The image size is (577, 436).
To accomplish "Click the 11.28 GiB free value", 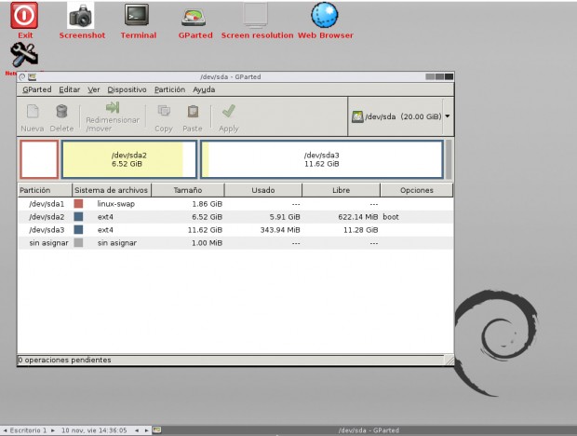I will click(x=361, y=230).
